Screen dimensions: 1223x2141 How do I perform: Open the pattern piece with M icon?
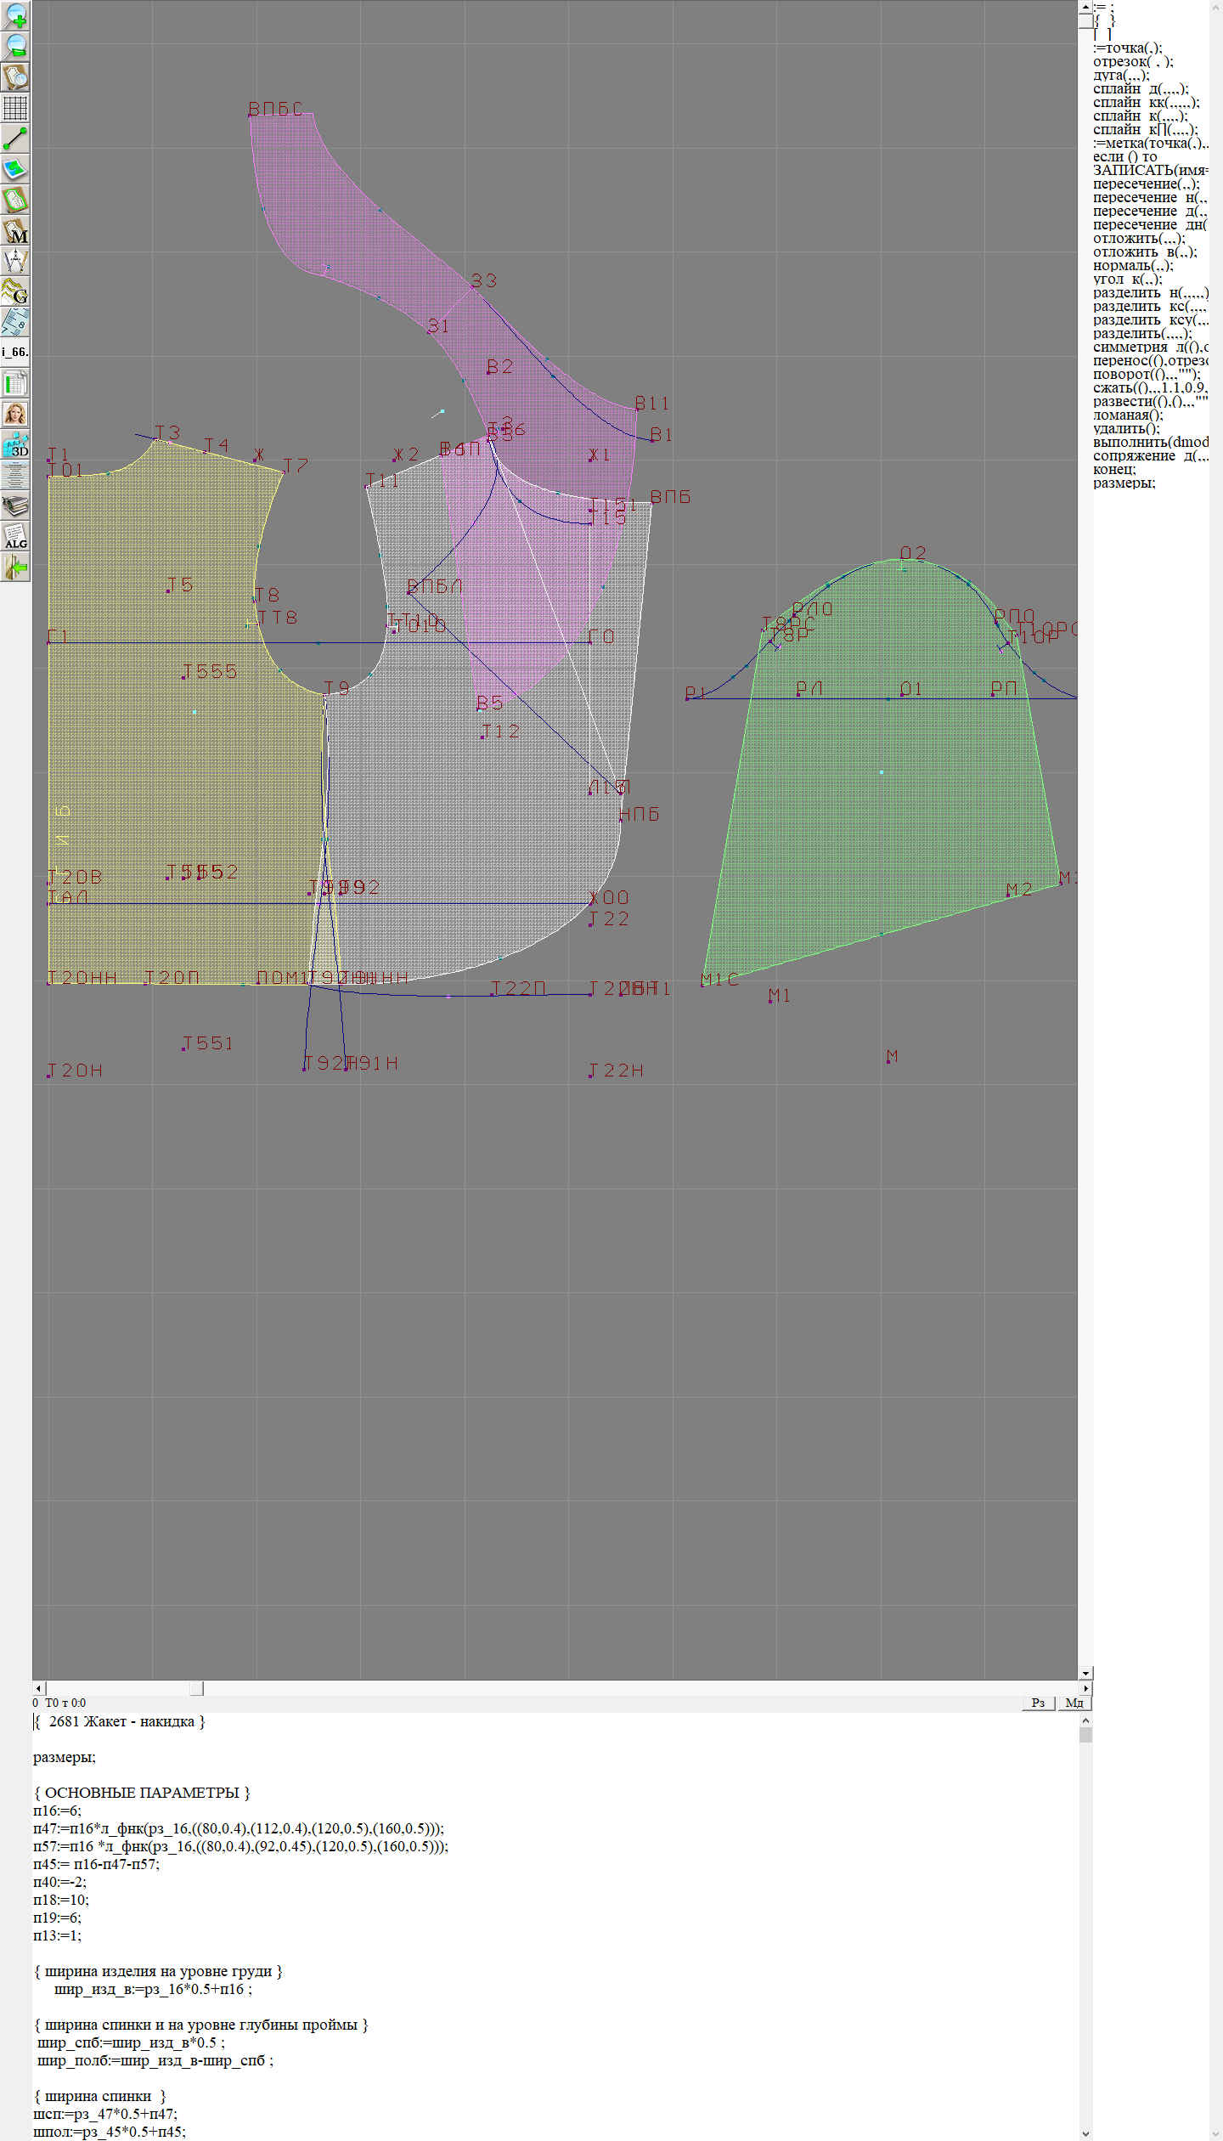pyautogui.click(x=15, y=231)
